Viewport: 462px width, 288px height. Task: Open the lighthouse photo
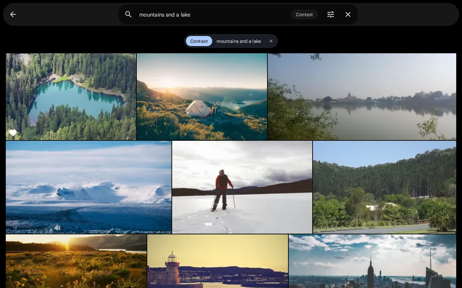tap(218, 261)
